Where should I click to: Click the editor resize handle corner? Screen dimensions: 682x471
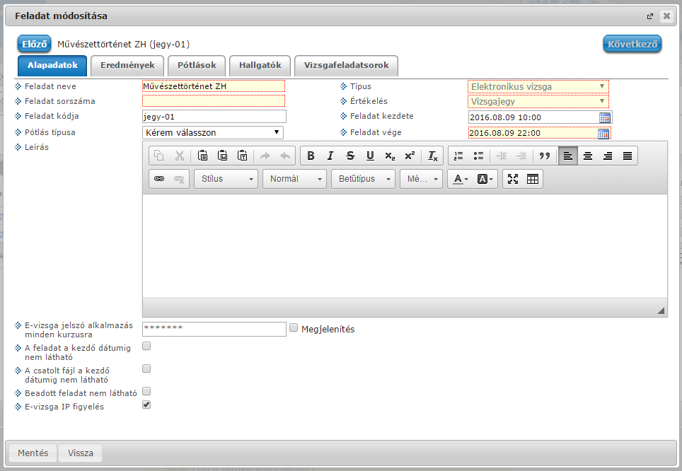661,310
